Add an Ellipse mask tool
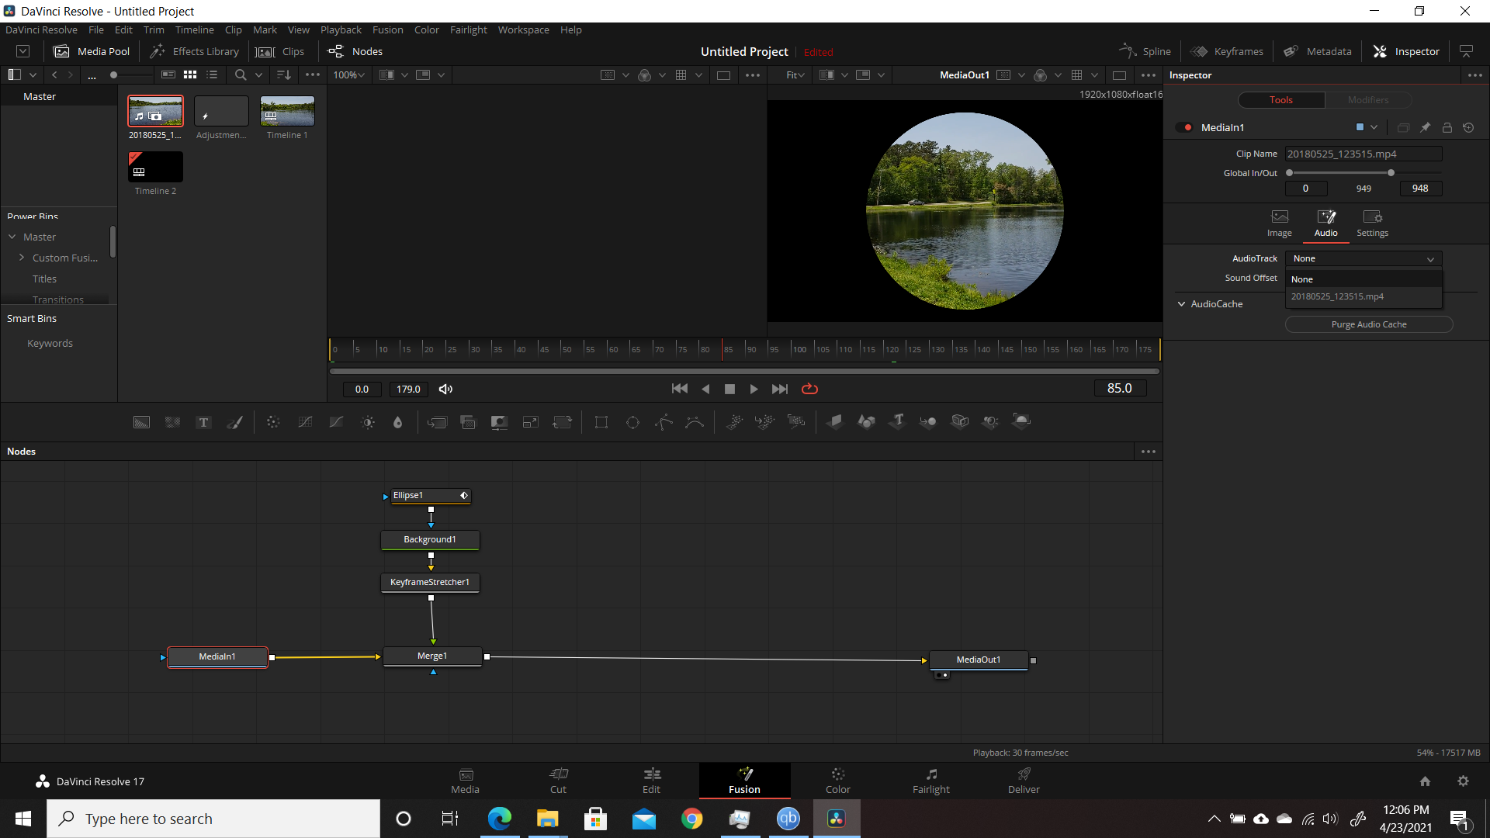The height and width of the screenshot is (838, 1490). click(632, 422)
